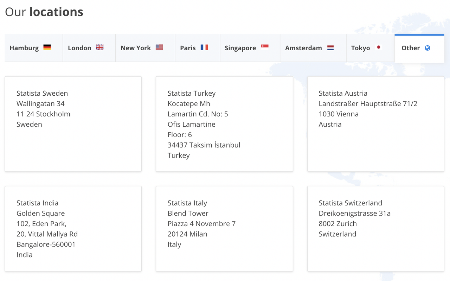The height and width of the screenshot is (281, 450).
Task: Show the Paris office tab
Action: pos(198,48)
